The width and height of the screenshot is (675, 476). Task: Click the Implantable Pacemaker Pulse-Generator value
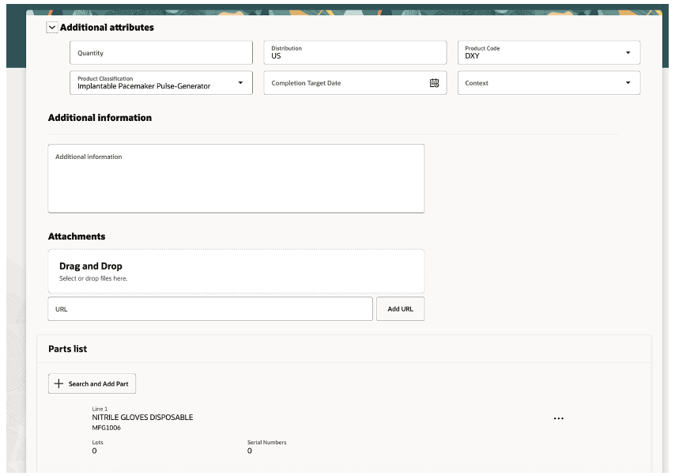click(x=144, y=86)
